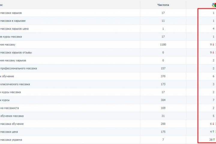
Task: Click the frequency value 200
Action: pyautogui.click(x=163, y=124)
